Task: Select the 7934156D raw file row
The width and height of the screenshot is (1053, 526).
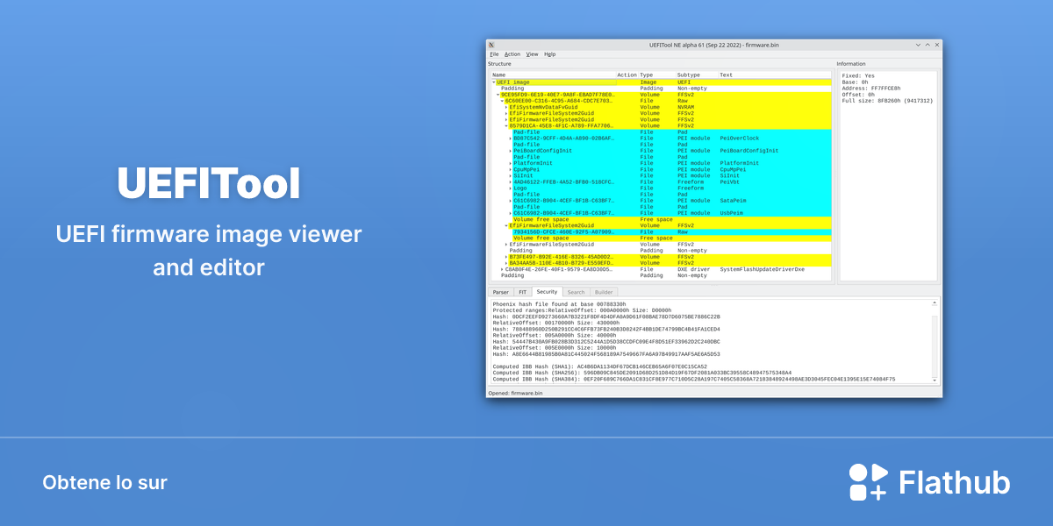Action: pos(661,231)
